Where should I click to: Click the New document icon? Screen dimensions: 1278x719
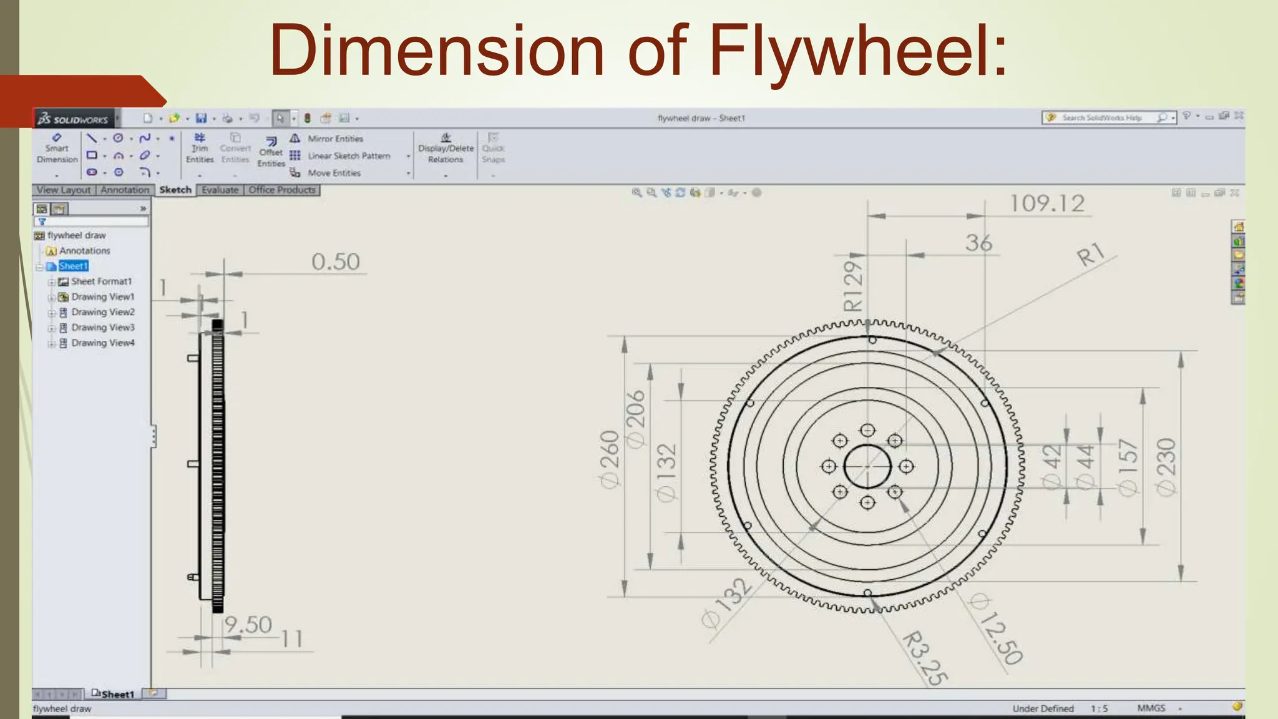147,118
